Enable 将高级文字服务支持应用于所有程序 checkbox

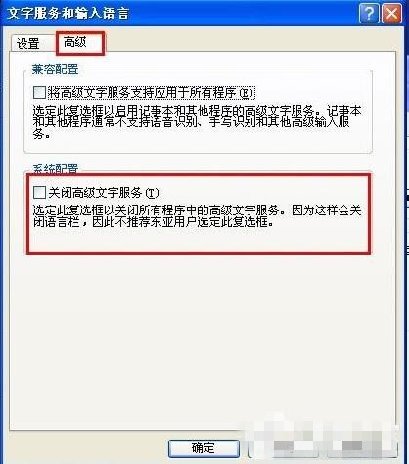point(39,92)
